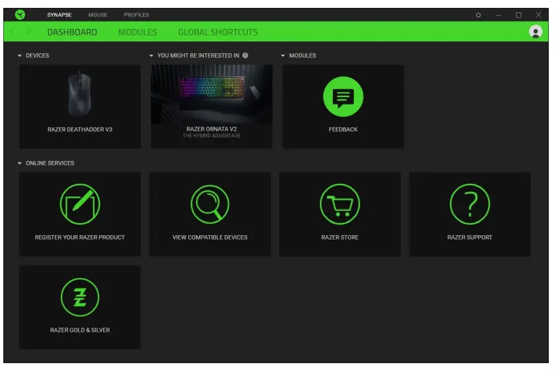Open settings gear icon
This screenshot has height=373, width=556.
pos(479,15)
